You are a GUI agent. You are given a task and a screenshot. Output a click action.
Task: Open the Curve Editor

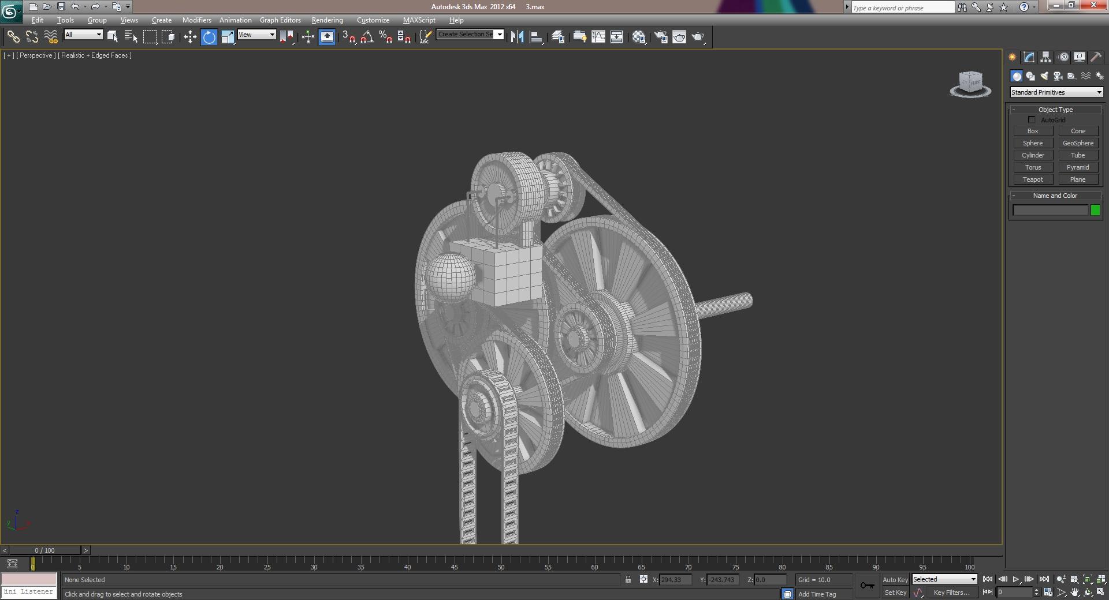598,37
